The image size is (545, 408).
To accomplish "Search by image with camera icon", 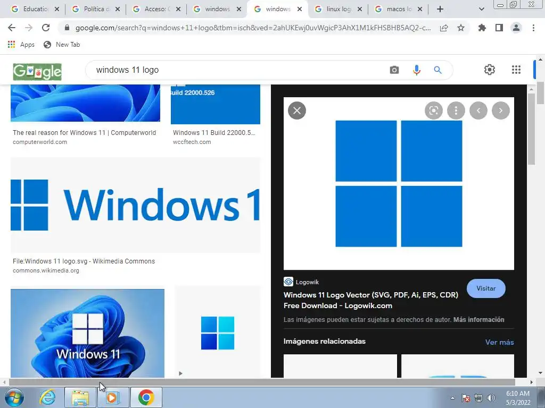I will point(394,70).
